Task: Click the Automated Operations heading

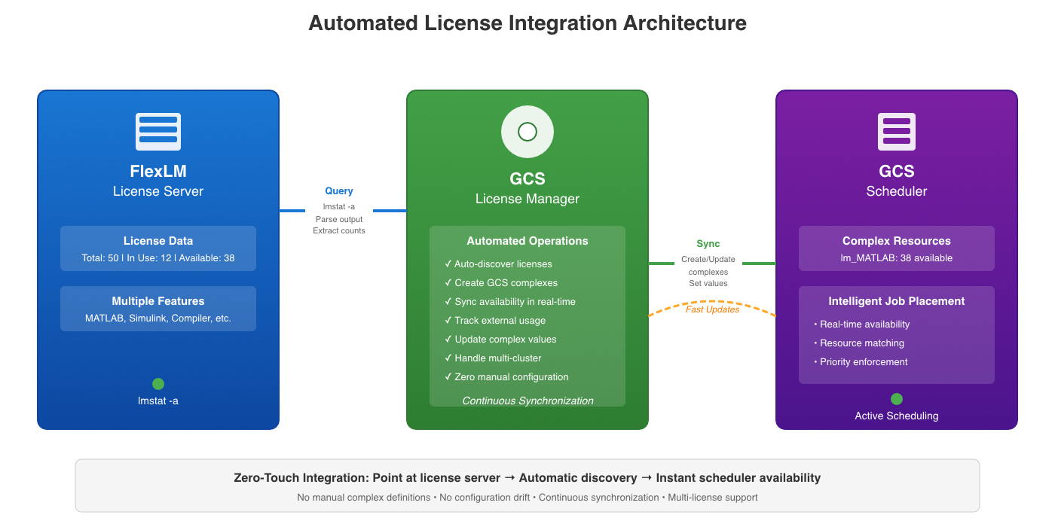Action: coord(527,242)
